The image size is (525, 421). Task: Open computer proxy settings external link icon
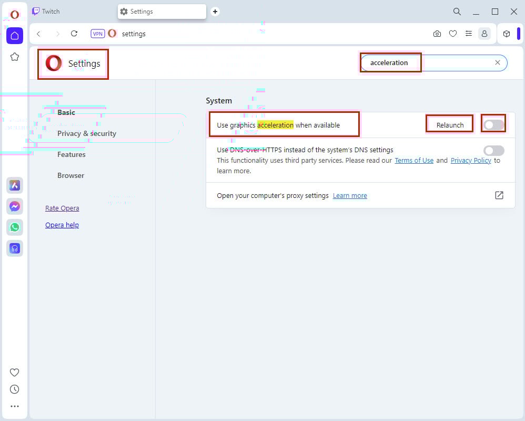click(499, 195)
